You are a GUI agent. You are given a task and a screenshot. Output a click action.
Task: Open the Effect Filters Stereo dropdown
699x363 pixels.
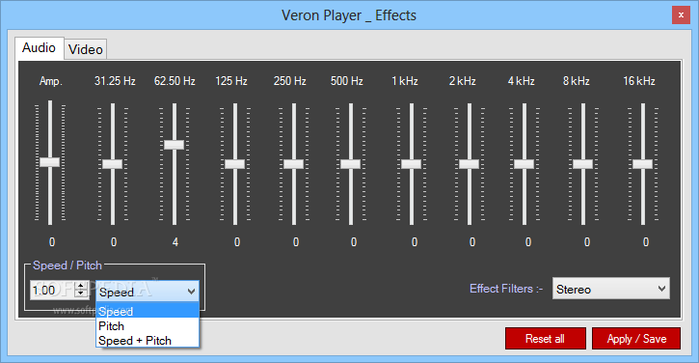(x=610, y=289)
